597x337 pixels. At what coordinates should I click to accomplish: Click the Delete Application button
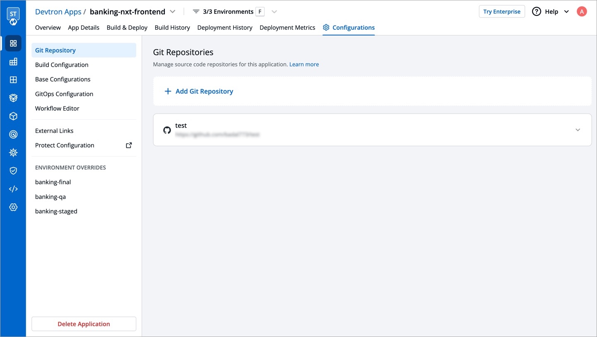click(84, 324)
